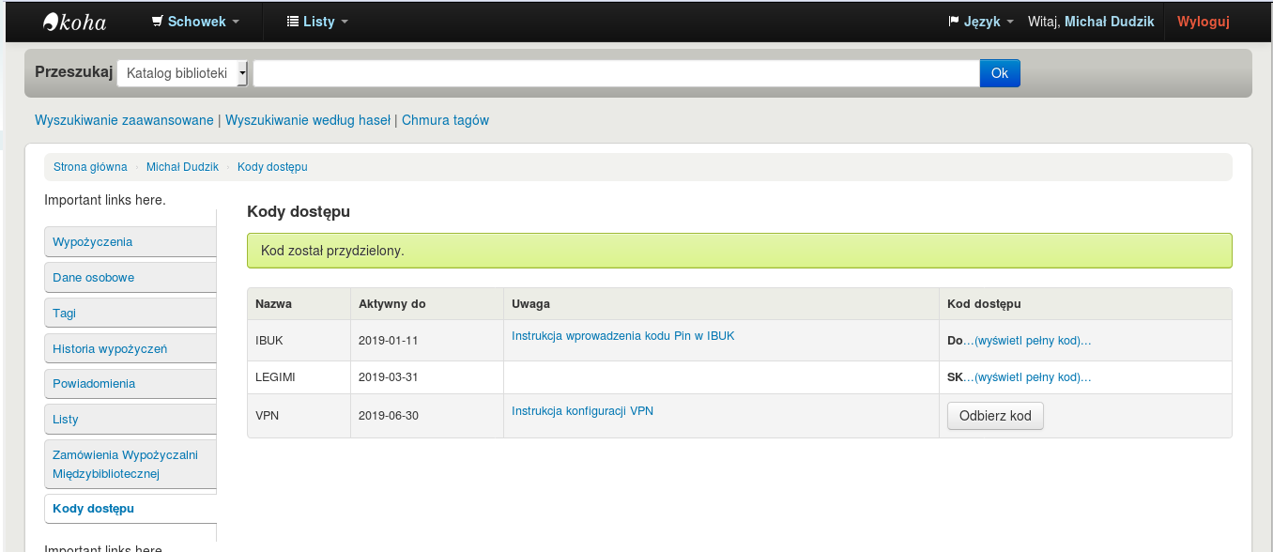Viewport: 1273px width, 552px height.
Task: Select the Wypożyczenia sidebar tab
Action: (x=93, y=242)
